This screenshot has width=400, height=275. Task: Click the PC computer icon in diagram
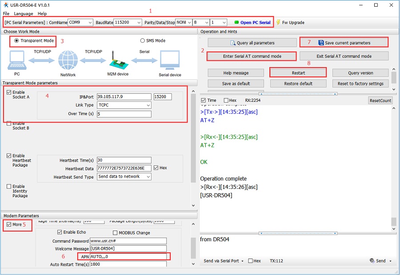tap(17, 60)
